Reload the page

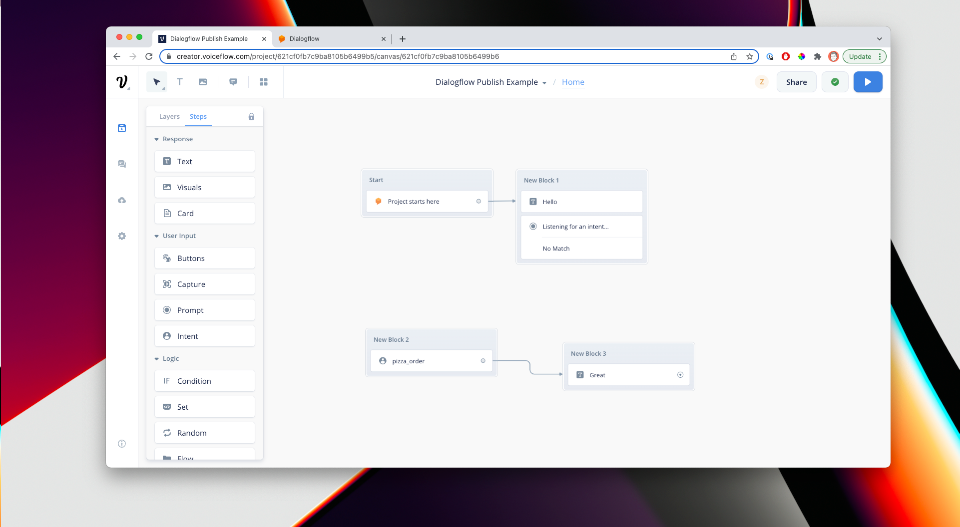(x=149, y=56)
